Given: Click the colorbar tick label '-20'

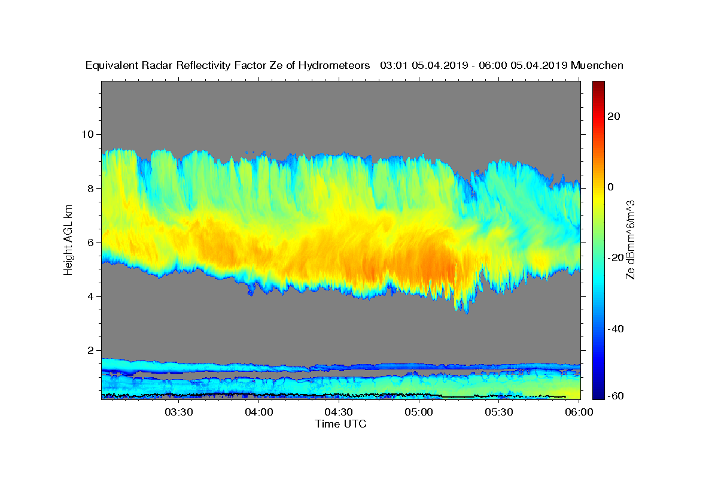Looking at the screenshot, I should pyautogui.click(x=615, y=257).
